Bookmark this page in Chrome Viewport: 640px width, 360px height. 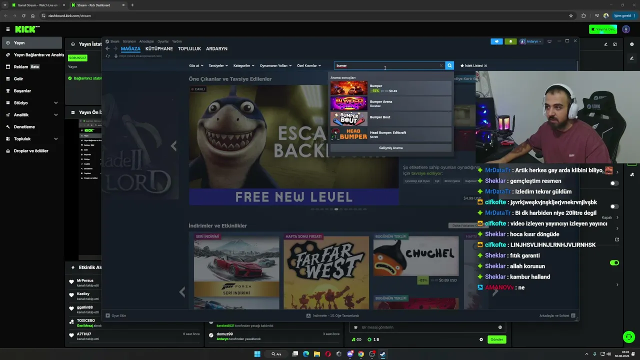pyautogui.click(x=571, y=15)
